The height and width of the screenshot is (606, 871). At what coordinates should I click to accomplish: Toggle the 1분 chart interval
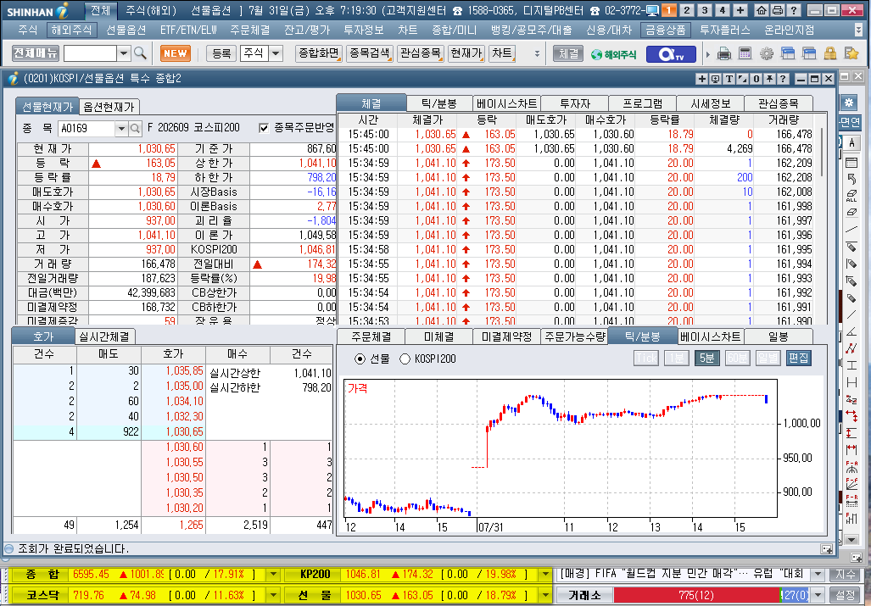(676, 358)
